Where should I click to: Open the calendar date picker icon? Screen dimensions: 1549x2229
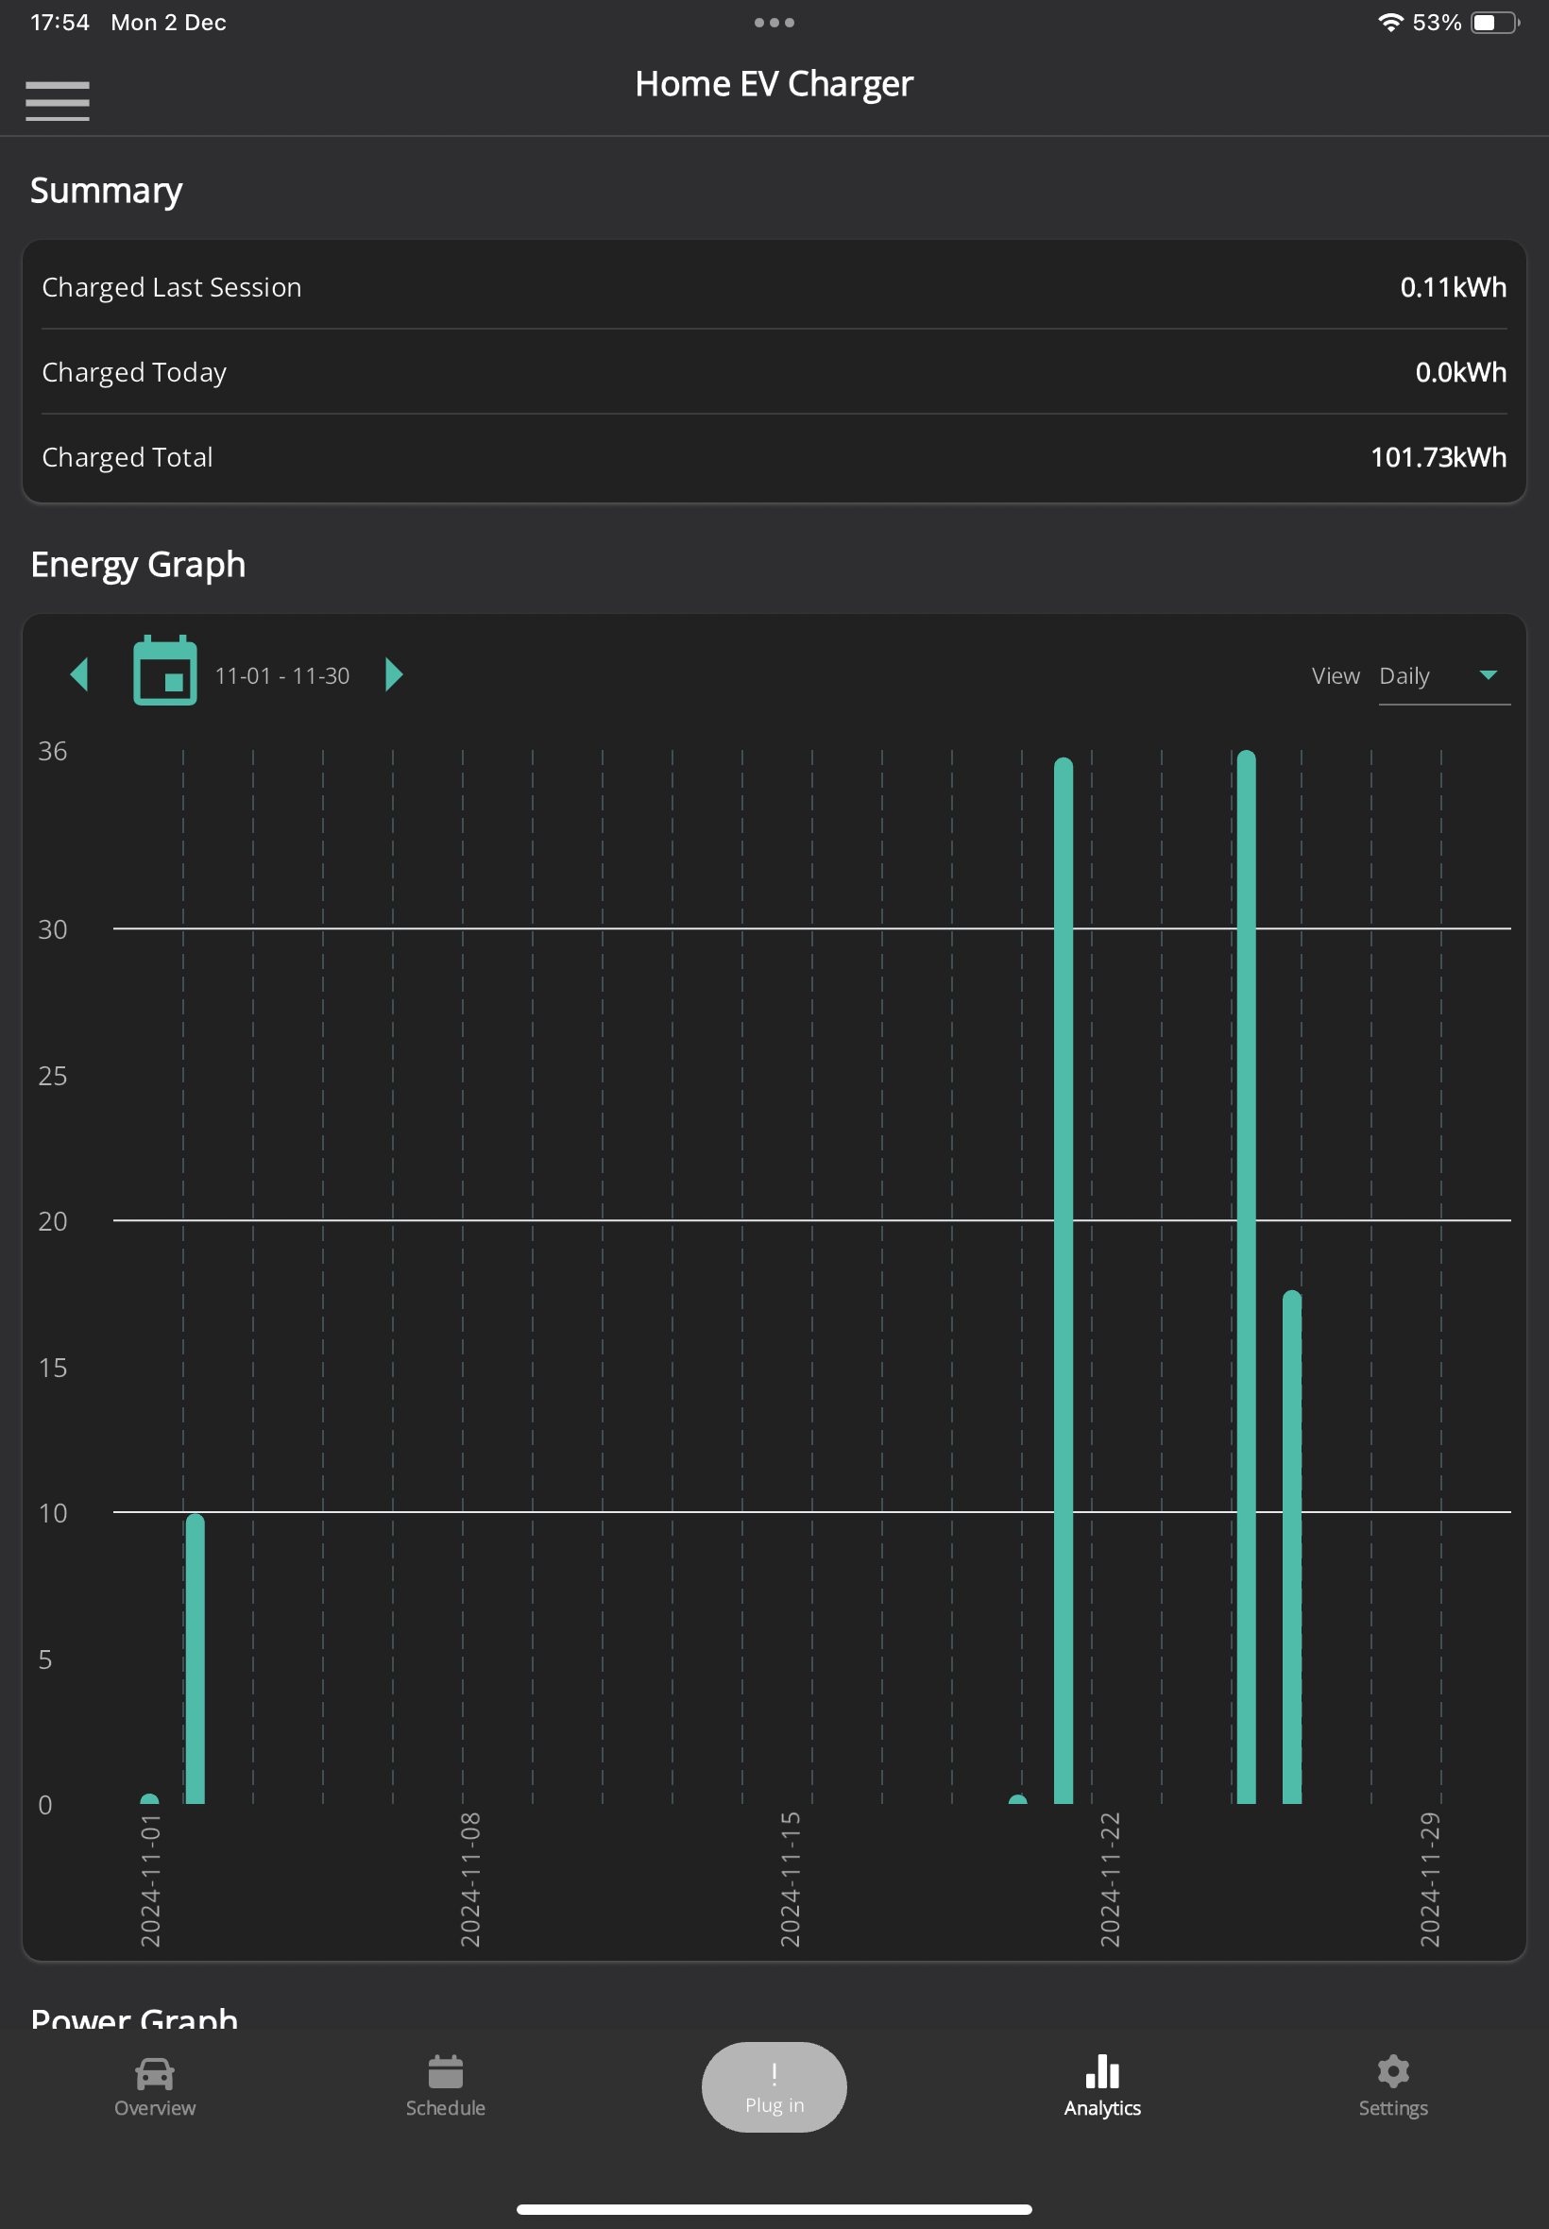[x=165, y=671]
